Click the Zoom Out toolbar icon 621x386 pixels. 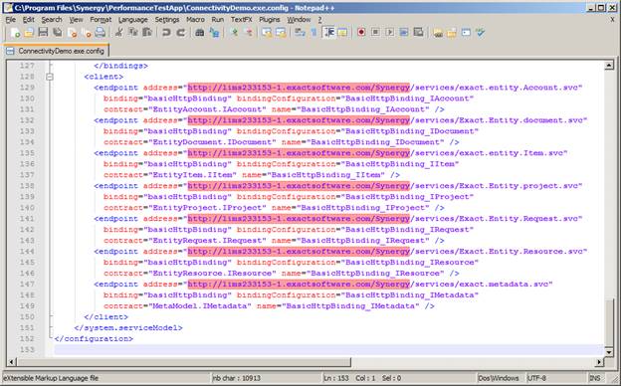click(249, 33)
